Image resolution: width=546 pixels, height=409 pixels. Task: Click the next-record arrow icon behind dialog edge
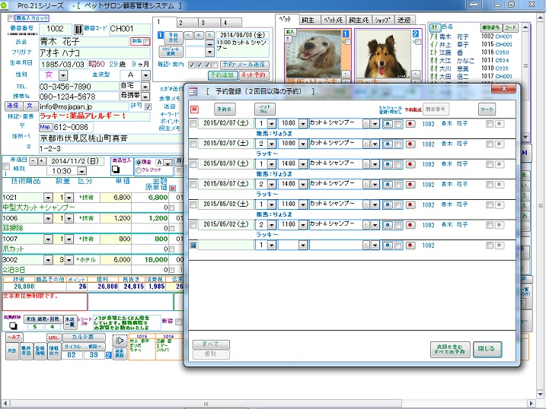(x=525, y=153)
